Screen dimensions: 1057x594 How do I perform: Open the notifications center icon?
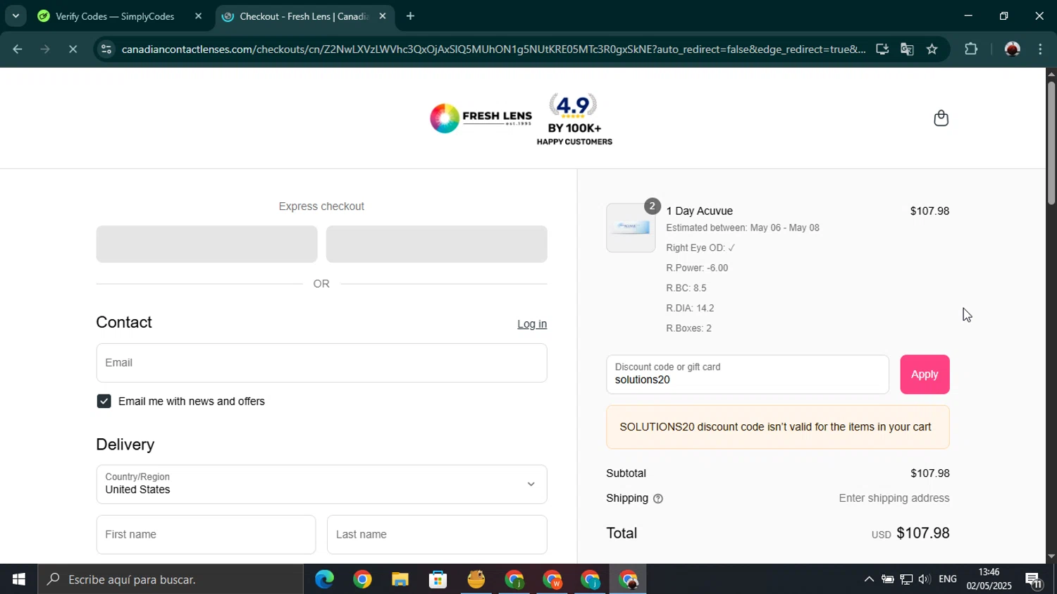pyautogui.click(x=1034, y=580)
